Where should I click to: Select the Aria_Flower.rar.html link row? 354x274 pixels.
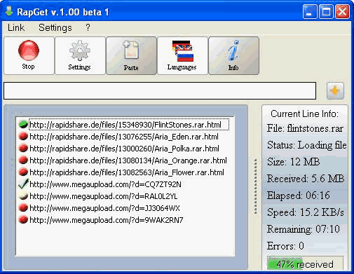tap(127, 172)
